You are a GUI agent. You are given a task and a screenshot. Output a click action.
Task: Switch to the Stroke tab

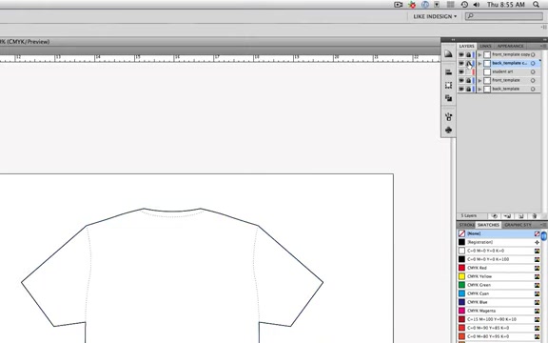[x=466, y=225]
